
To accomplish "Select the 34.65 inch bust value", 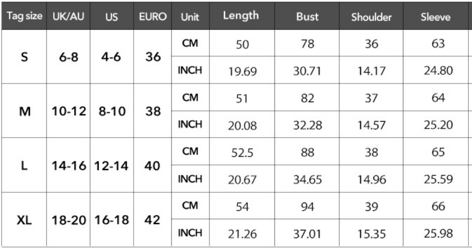I will pyautogui.click(x=307, y=180).
